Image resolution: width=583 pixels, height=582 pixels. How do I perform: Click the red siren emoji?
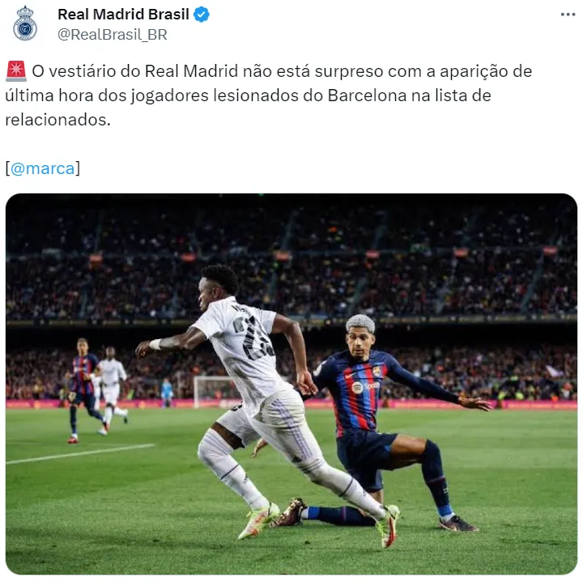16,71
